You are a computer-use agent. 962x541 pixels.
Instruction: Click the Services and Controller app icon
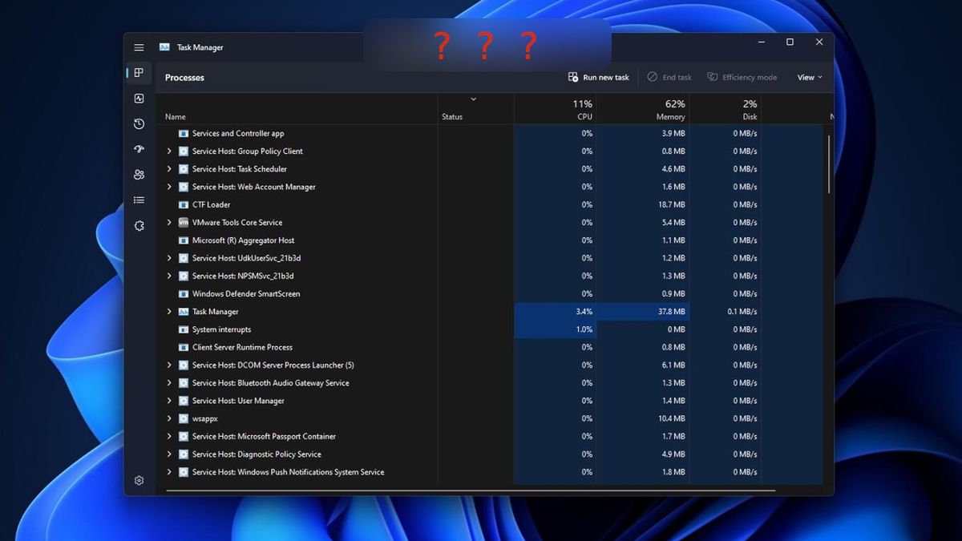click(x=184, y=134)
